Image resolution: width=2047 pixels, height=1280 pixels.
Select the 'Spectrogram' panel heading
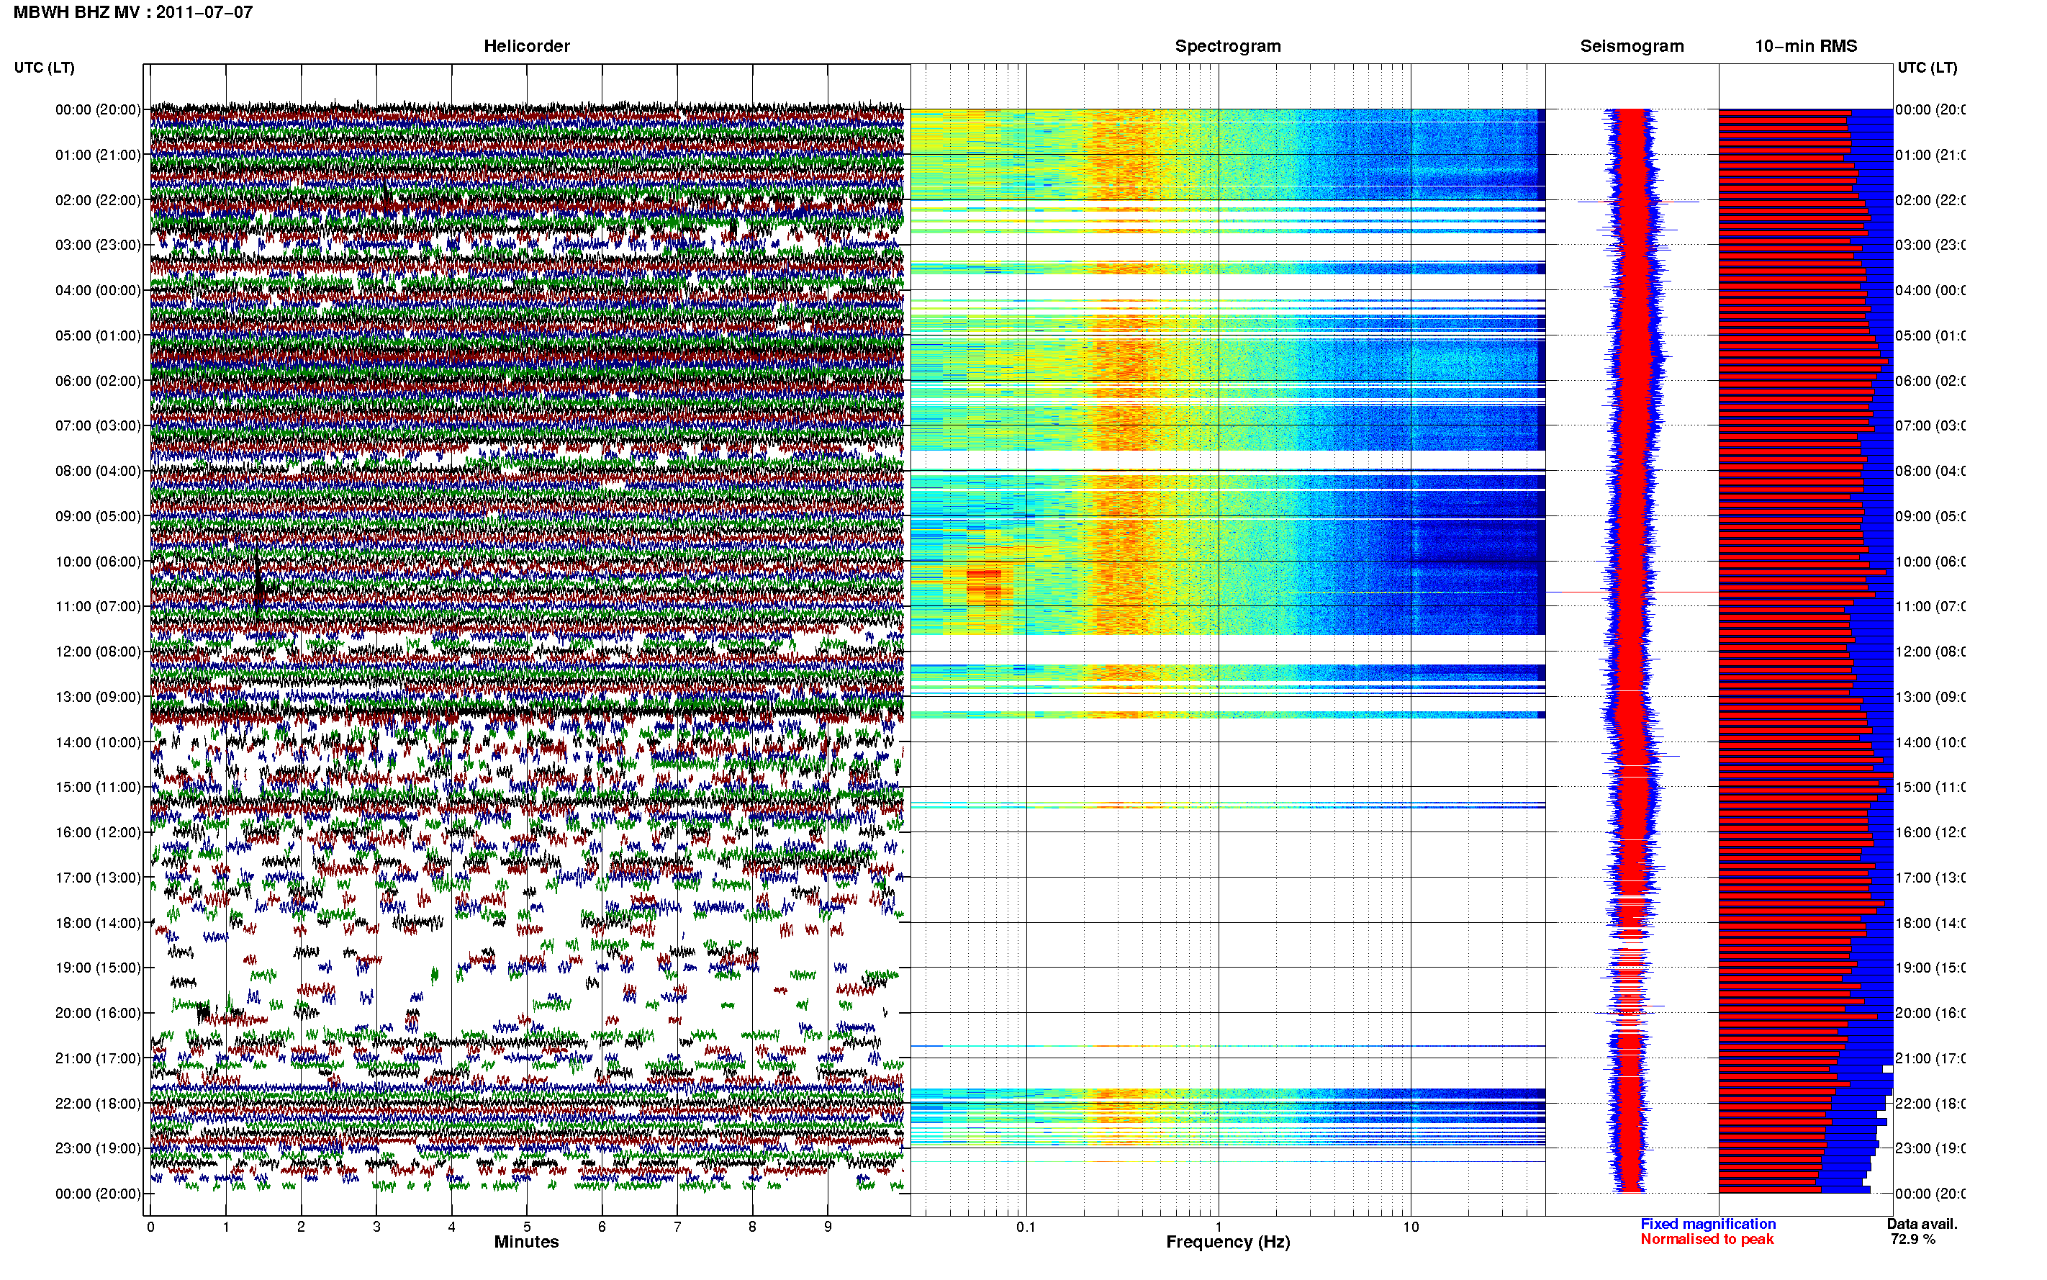click(x=1227, y=46)
